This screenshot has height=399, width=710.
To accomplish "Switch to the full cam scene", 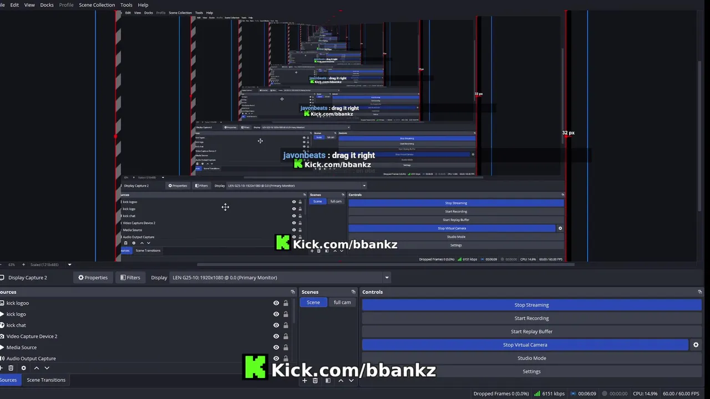I will [x=342, y=303].
